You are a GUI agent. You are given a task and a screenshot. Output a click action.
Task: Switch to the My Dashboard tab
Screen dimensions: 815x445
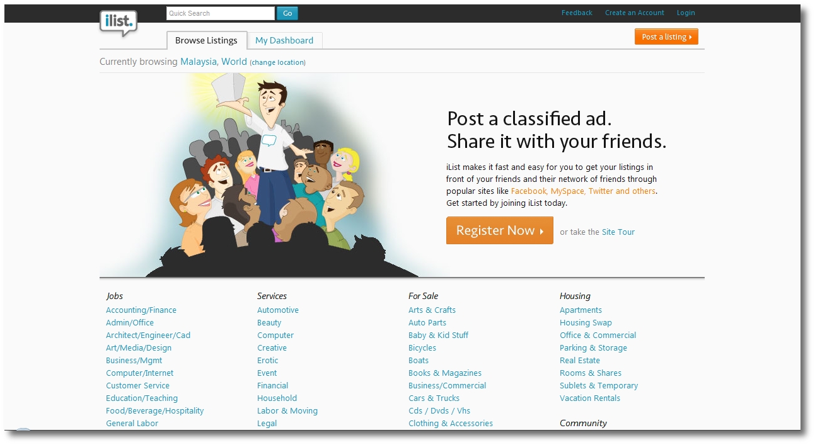coord(284,40)
